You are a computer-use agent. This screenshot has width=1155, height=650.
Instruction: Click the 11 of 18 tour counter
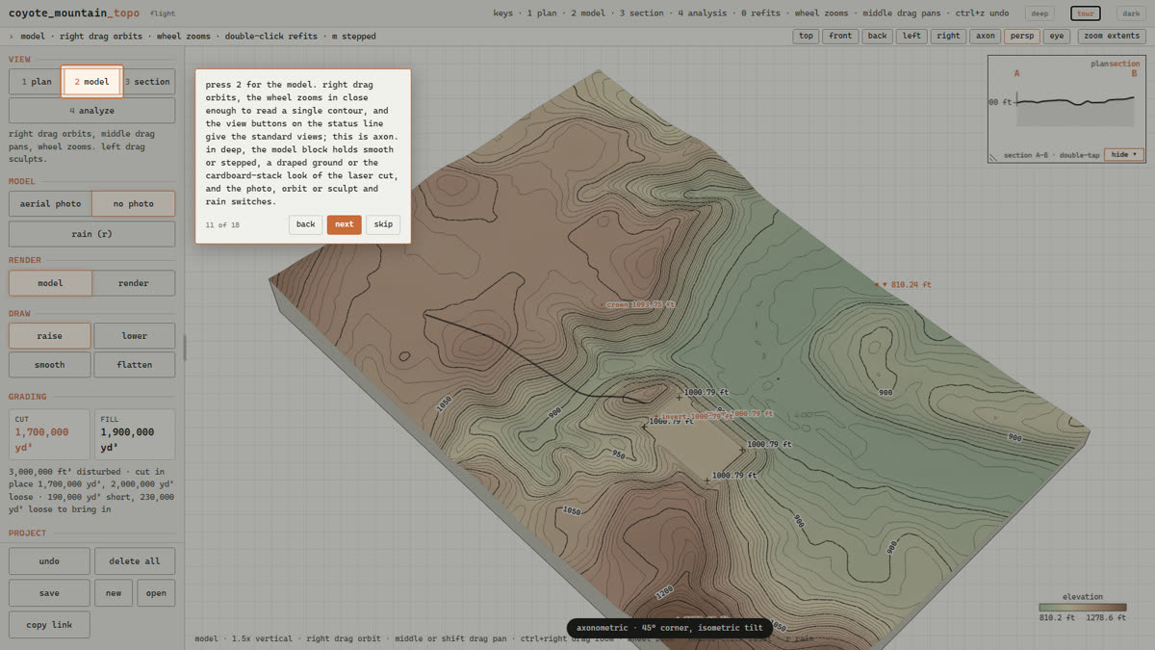pos(222,224)
